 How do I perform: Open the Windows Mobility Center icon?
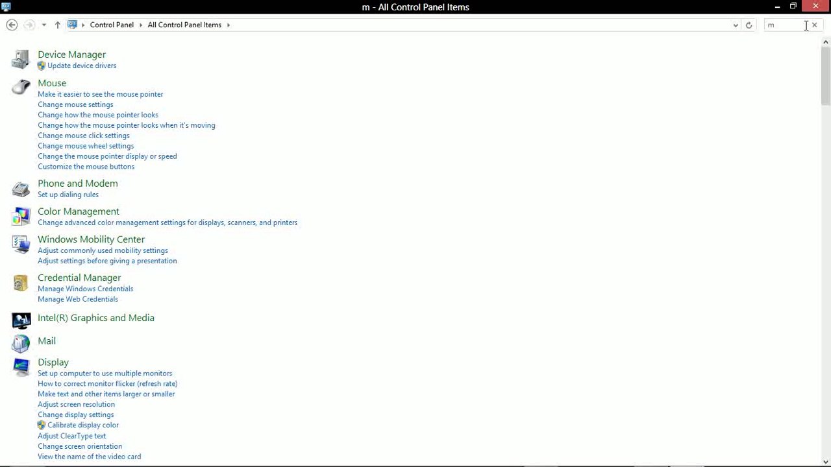[x=21, y=244]
